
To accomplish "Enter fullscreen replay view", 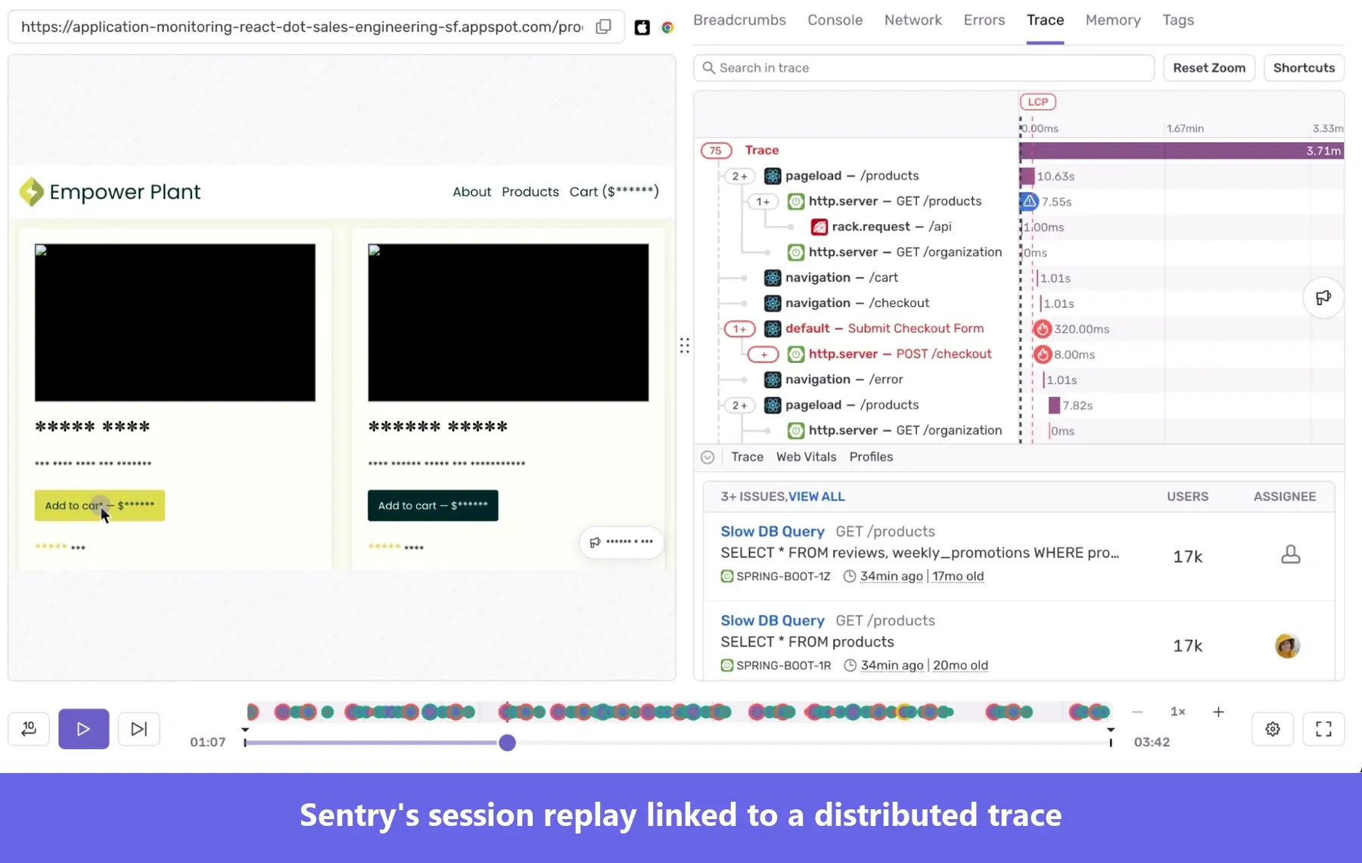I will [1323, 729].
